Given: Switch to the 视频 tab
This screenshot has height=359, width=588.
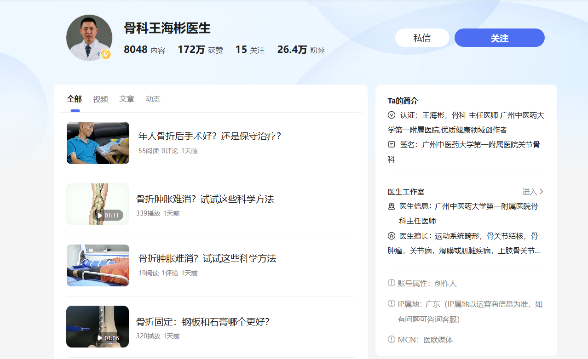Looking at the screenshot, I should tap(100, 99).
